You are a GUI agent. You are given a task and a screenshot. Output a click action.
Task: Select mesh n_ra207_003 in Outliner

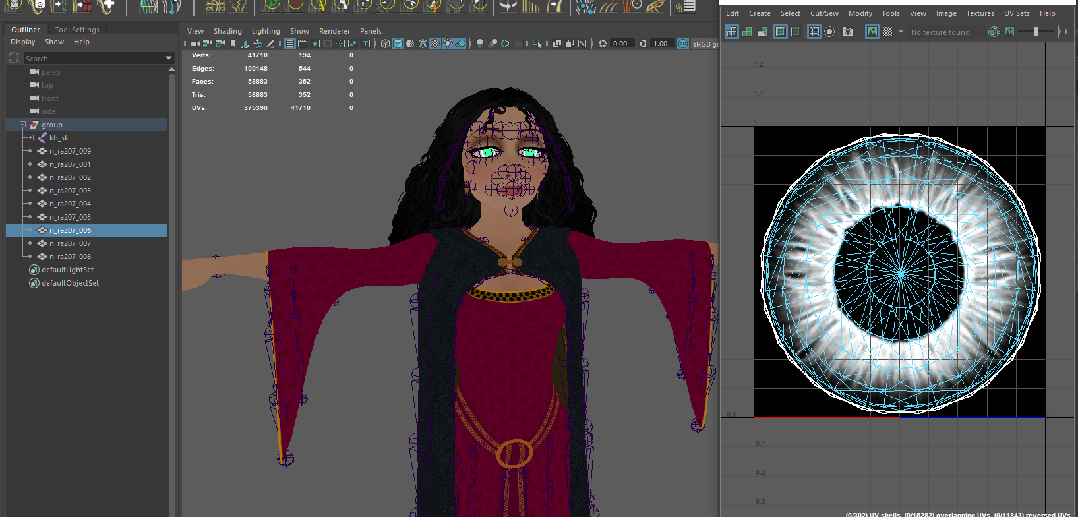tap(70, 191)
